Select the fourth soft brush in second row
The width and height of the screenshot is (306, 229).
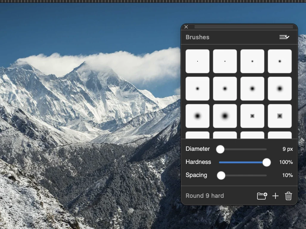[280, 89]
